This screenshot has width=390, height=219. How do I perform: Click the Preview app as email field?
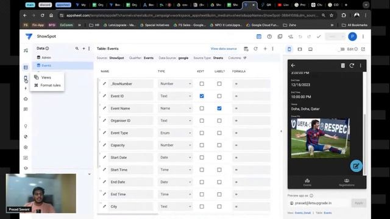tap(319, 203)
